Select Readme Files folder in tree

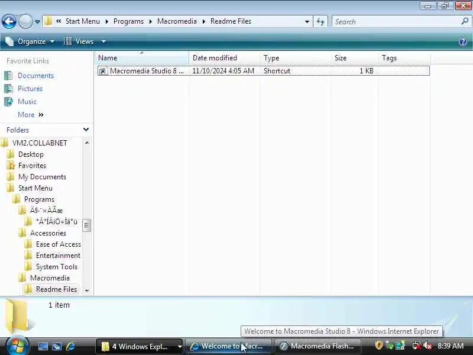(56, 289)
